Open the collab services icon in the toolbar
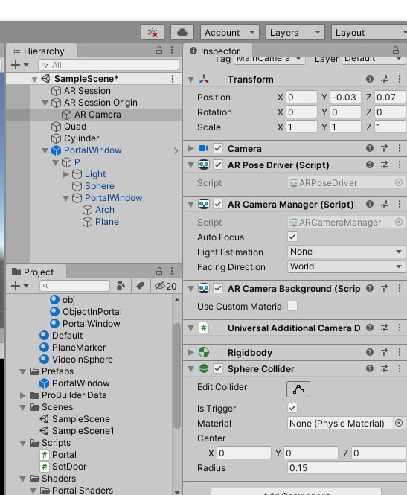 [153, 32]
